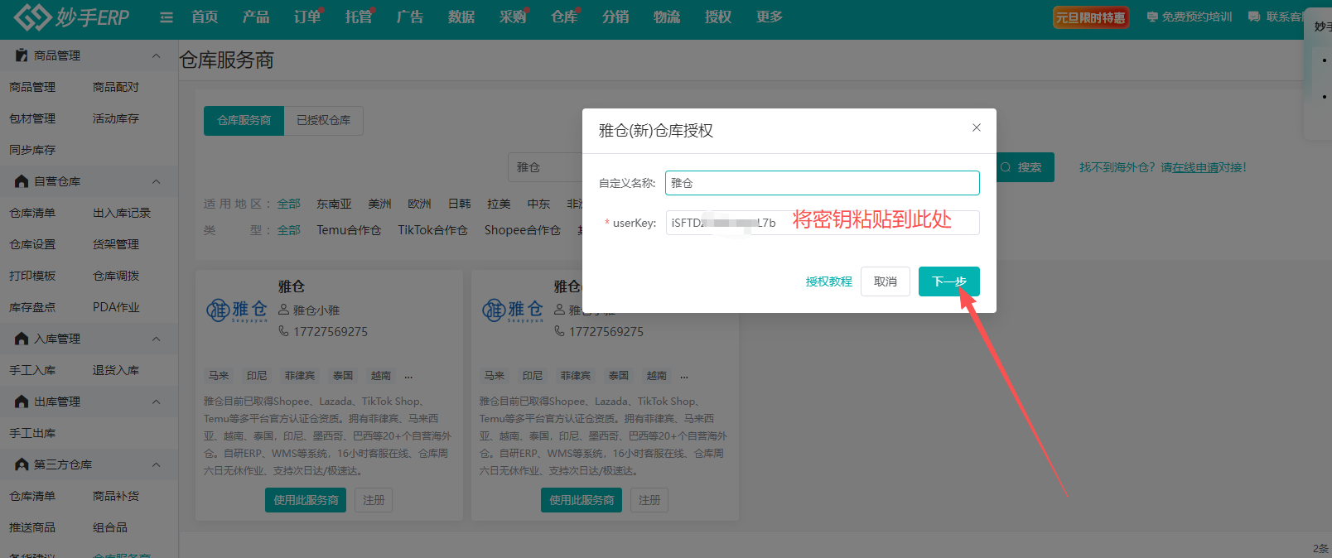1332x558 pixels.
Task: Click the 联系客服 chat icon
Action: tap(1254, 17)
